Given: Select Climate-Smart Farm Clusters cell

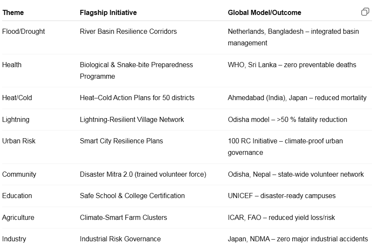Looking at the screenshot, I should [123, 218].
